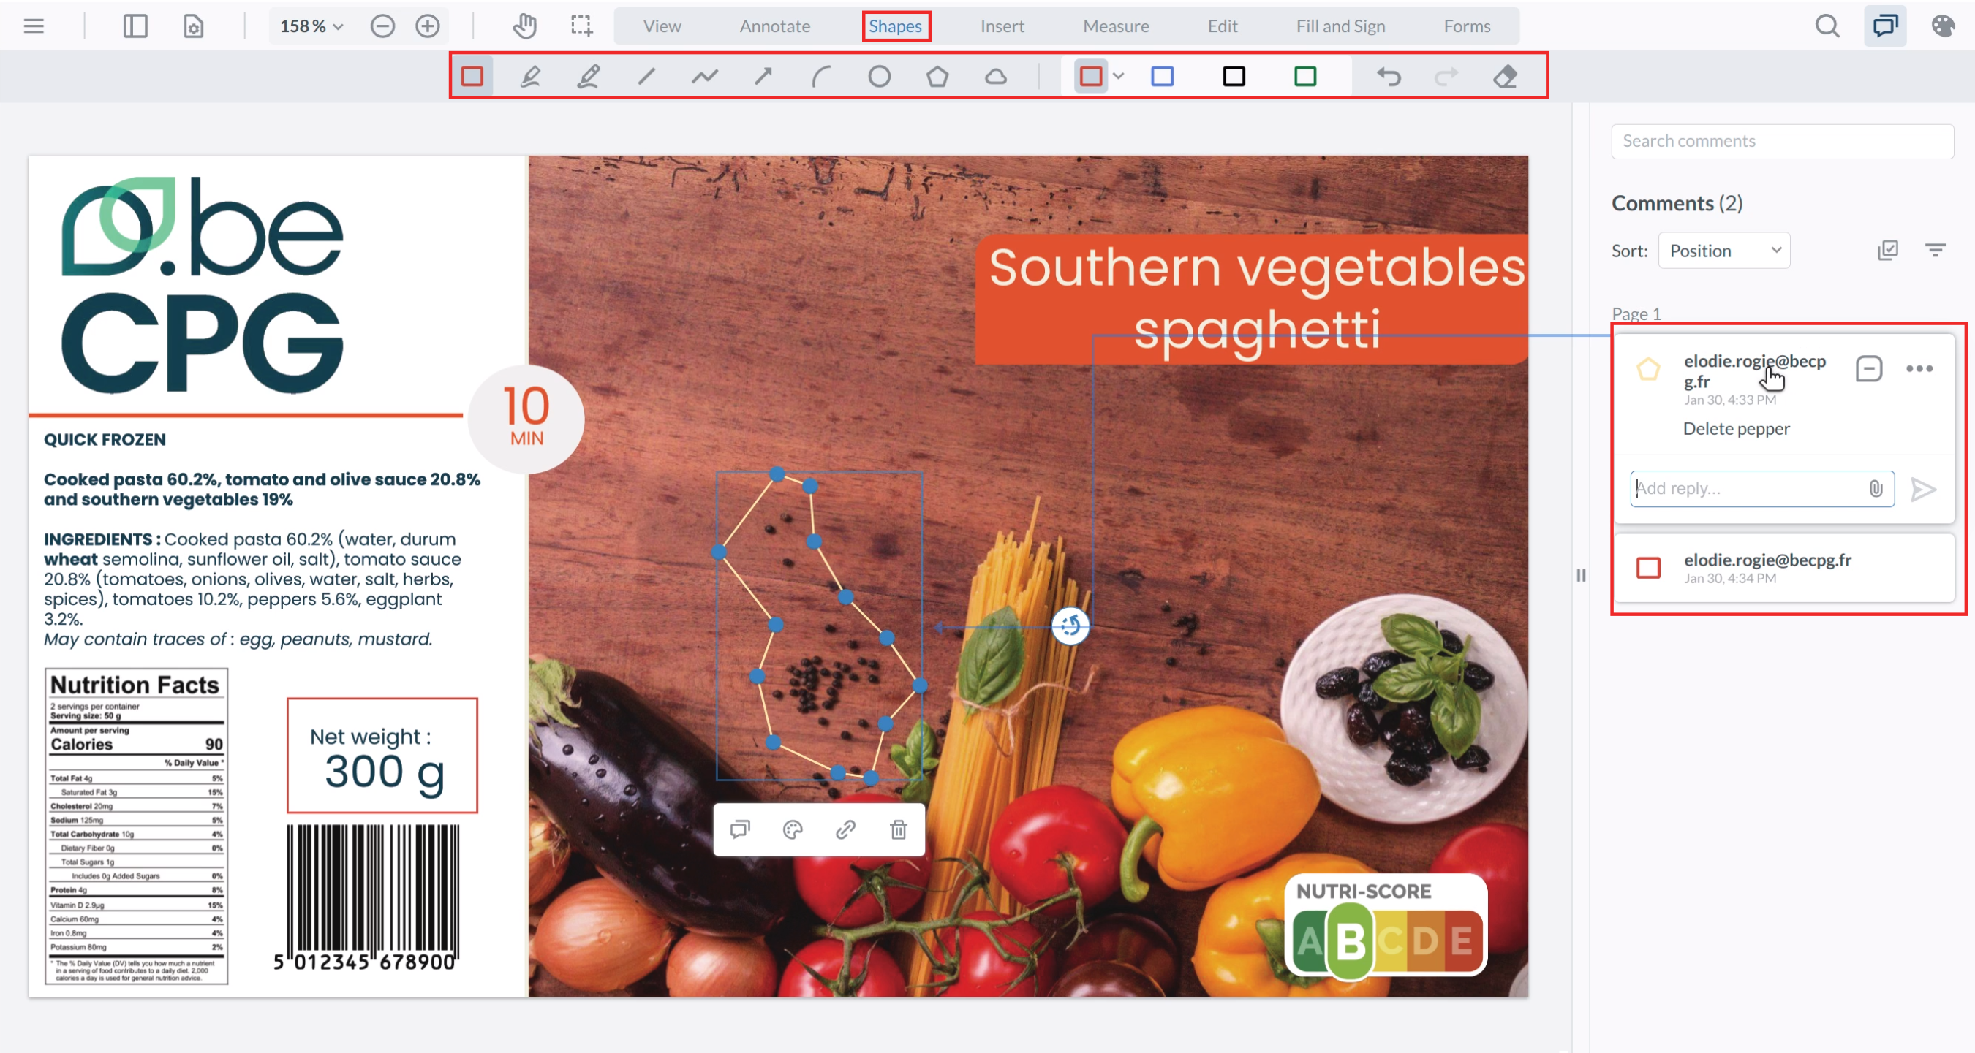Image resolution: width=1975 pixels, height=1053 pixels.
Task: Choose the green rectangle style preset
Action: pos(1305,76)
